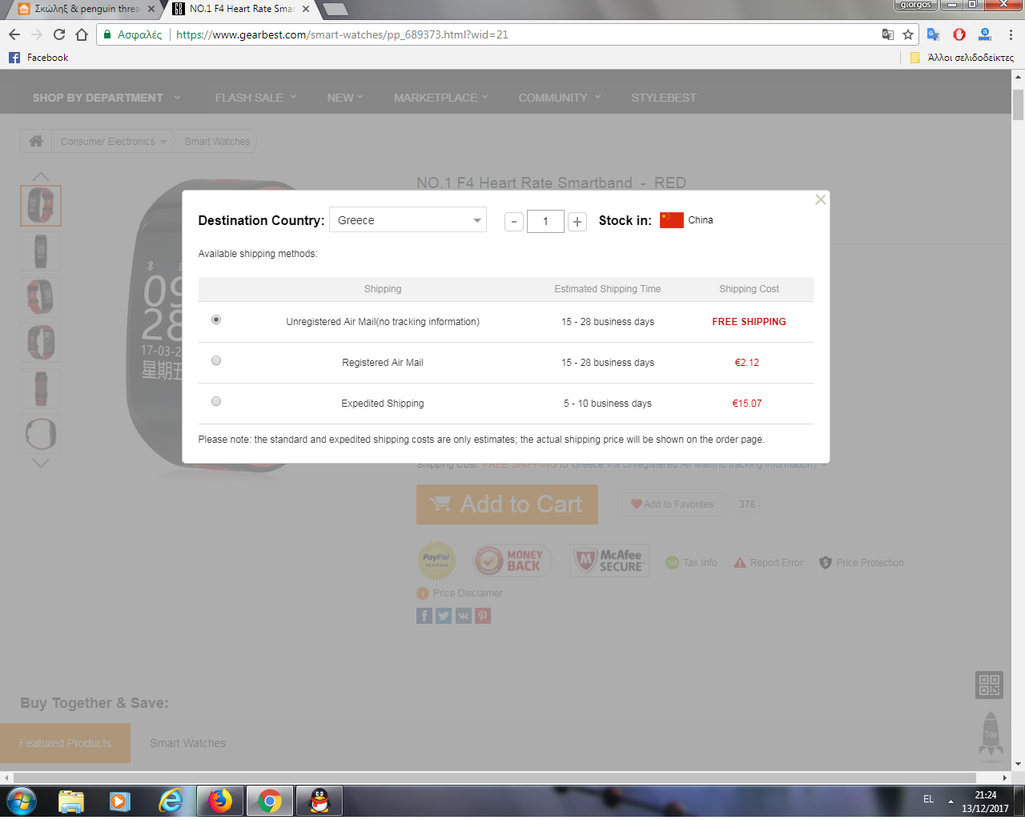Click the McAfee Secure badge
Screen dimensions: 1025x820
click(609, 561)
